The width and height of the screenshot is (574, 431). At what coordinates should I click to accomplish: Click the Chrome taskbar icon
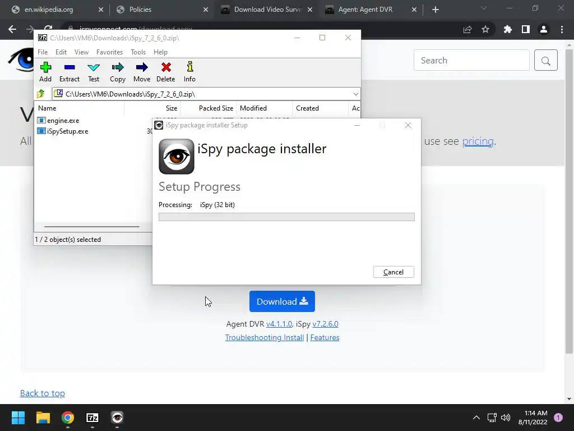68,418
